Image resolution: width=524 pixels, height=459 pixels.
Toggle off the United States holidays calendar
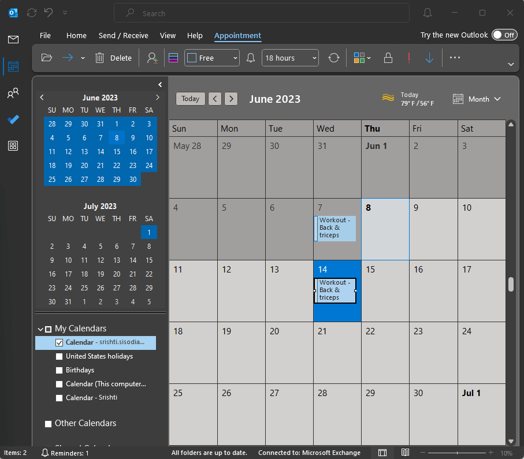[x=59, y=356]
